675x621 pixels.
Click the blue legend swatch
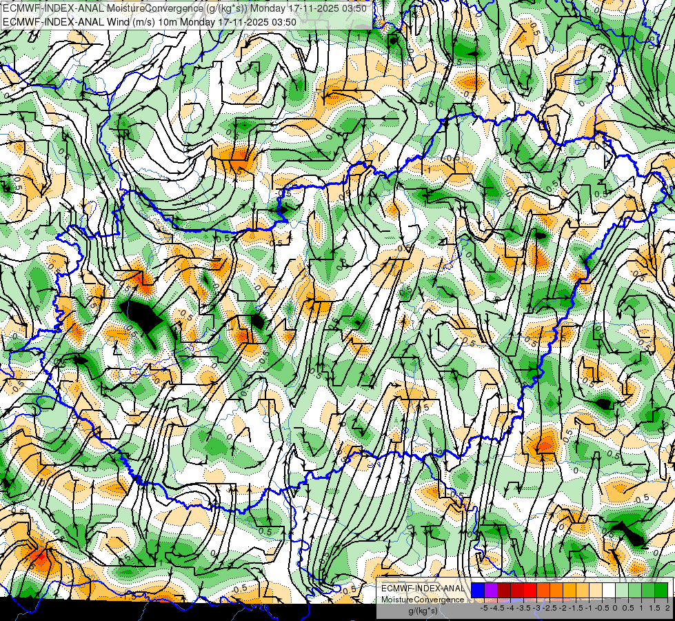[478, 590]
